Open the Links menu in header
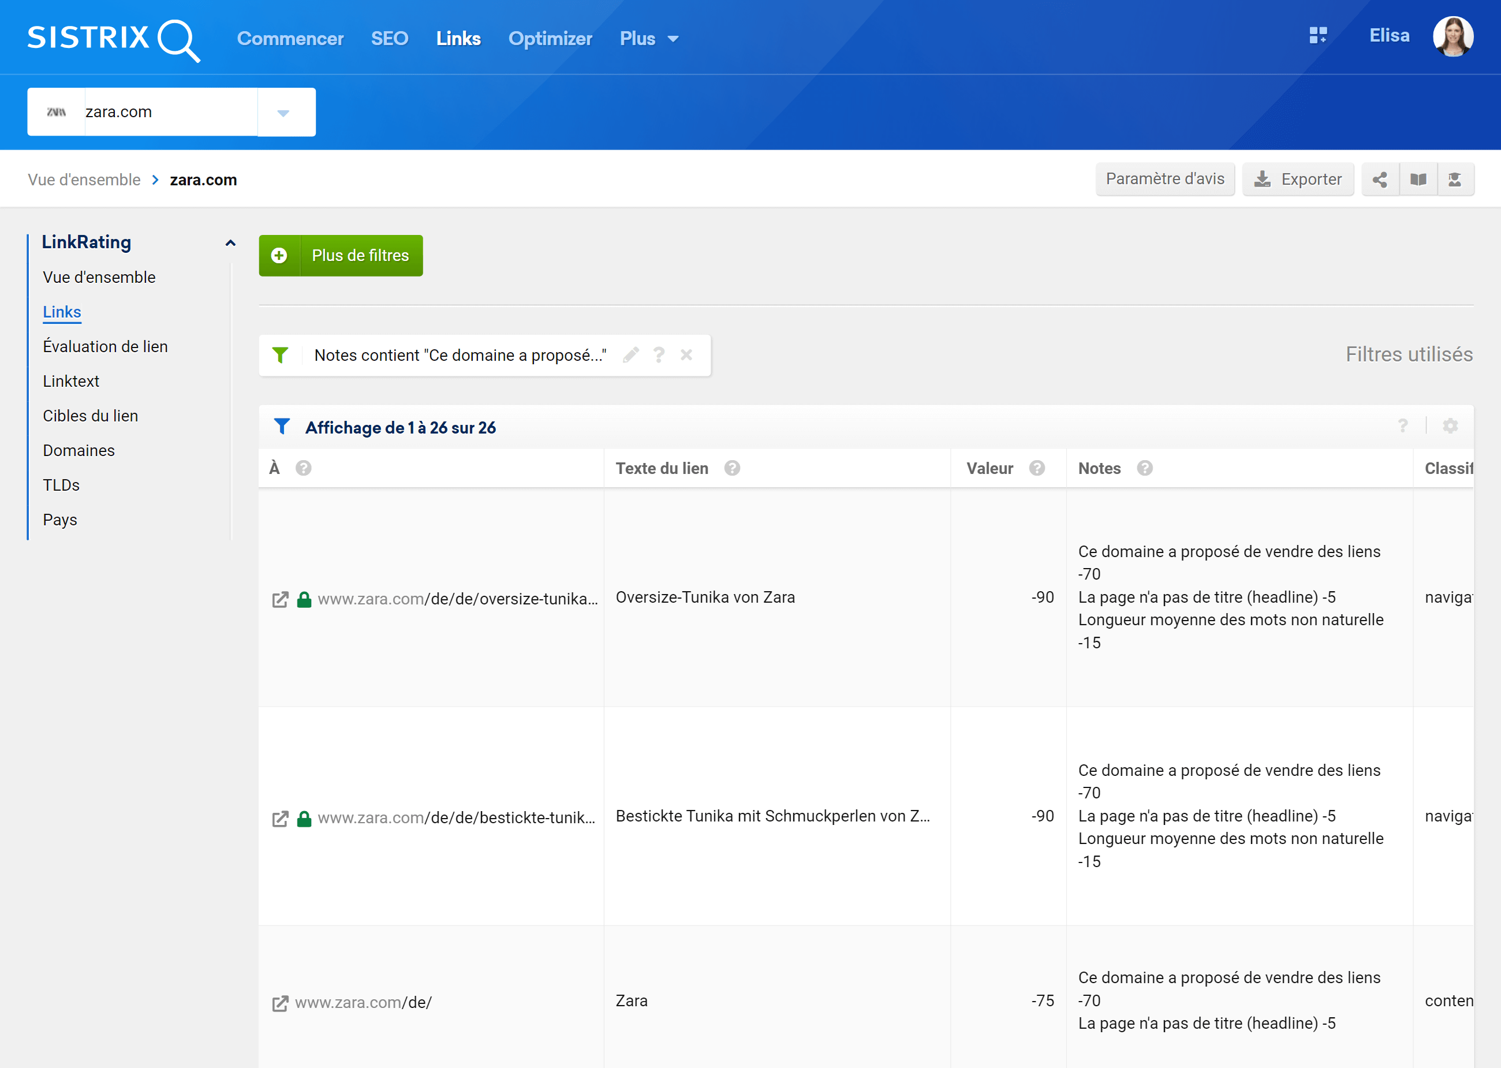The height and width of the screenshot is (1068, 1501). coord(458,39)
